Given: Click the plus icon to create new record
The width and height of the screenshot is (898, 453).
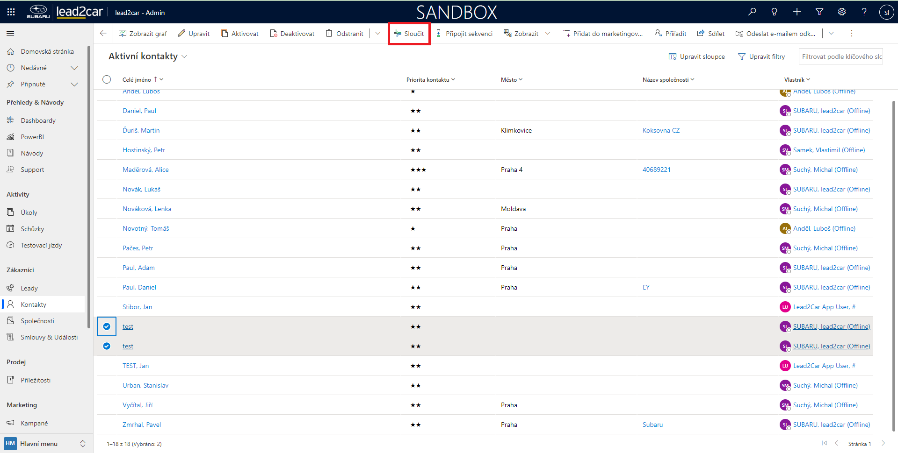Looking at the screenshot, I should [x=797, y=12].
